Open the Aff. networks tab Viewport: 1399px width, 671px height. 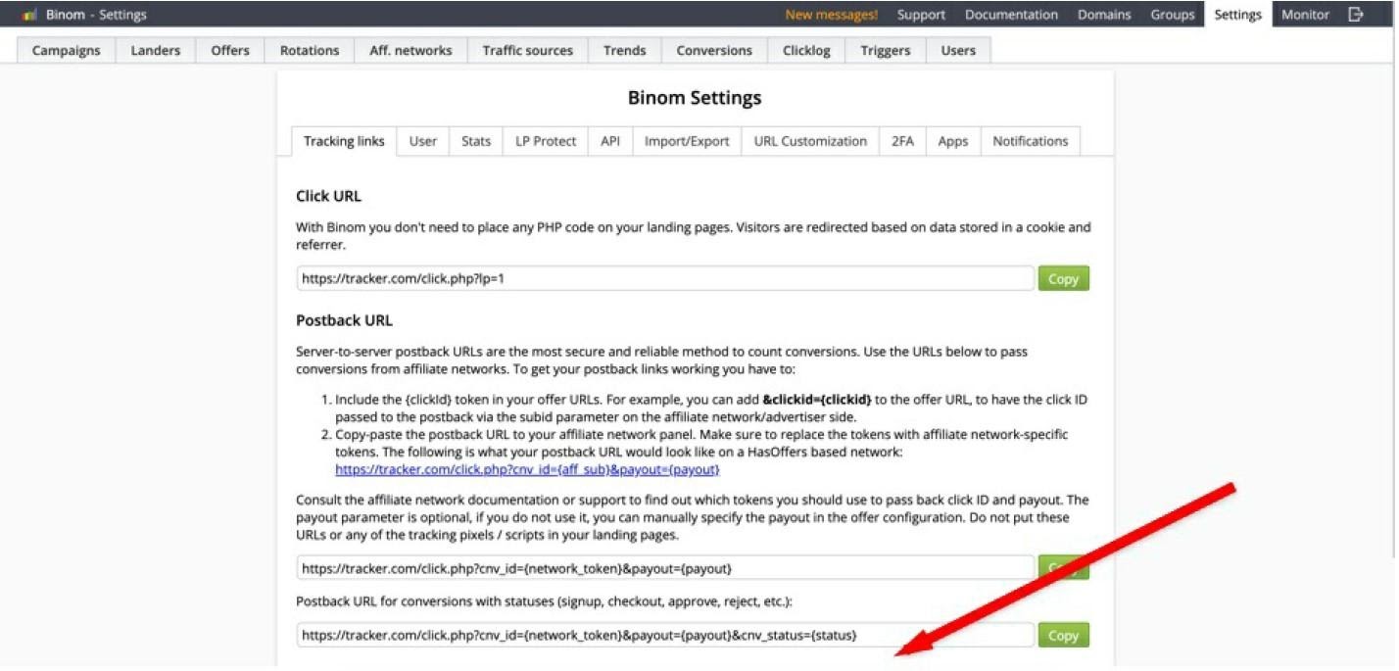click(410, 51)
